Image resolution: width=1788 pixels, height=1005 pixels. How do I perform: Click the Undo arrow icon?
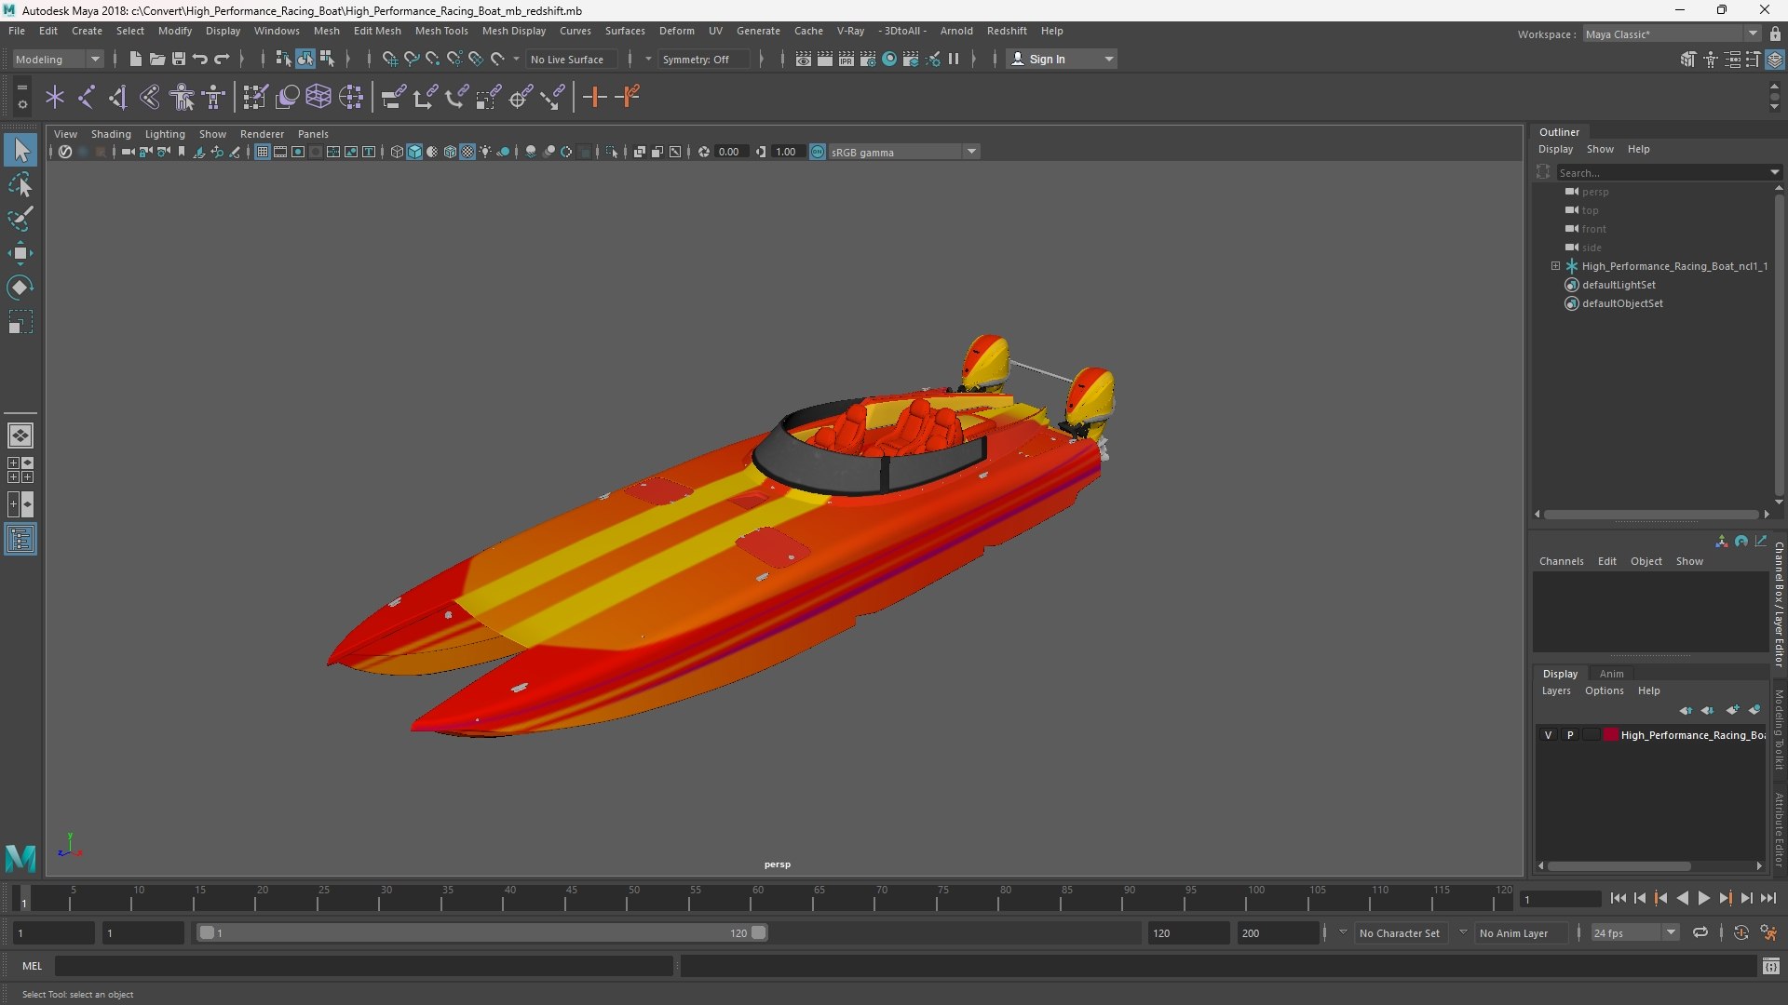coord(200,59)
